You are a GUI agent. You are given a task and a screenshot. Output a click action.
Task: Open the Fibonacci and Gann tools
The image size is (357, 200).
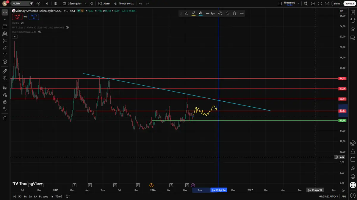[x=5, y=26]
